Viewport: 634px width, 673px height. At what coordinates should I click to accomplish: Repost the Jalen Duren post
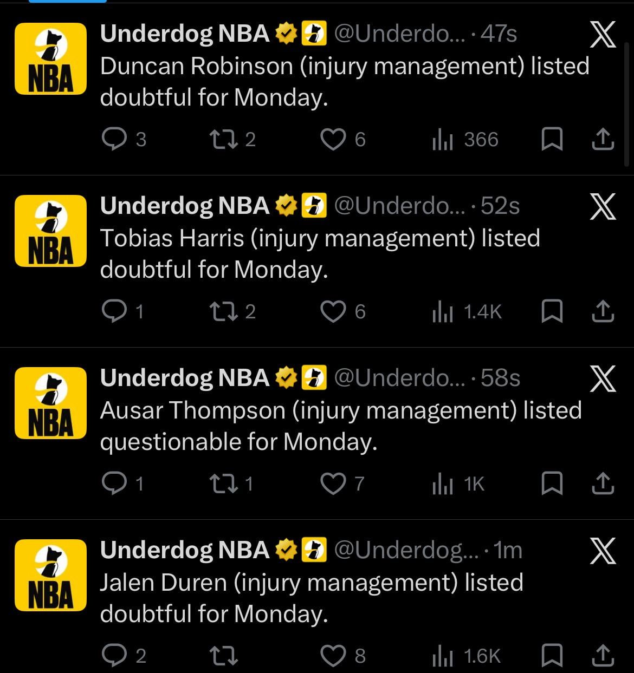223,656
